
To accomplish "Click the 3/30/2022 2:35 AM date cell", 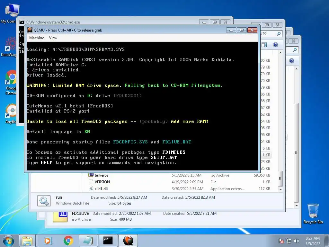I will point(187,188).
